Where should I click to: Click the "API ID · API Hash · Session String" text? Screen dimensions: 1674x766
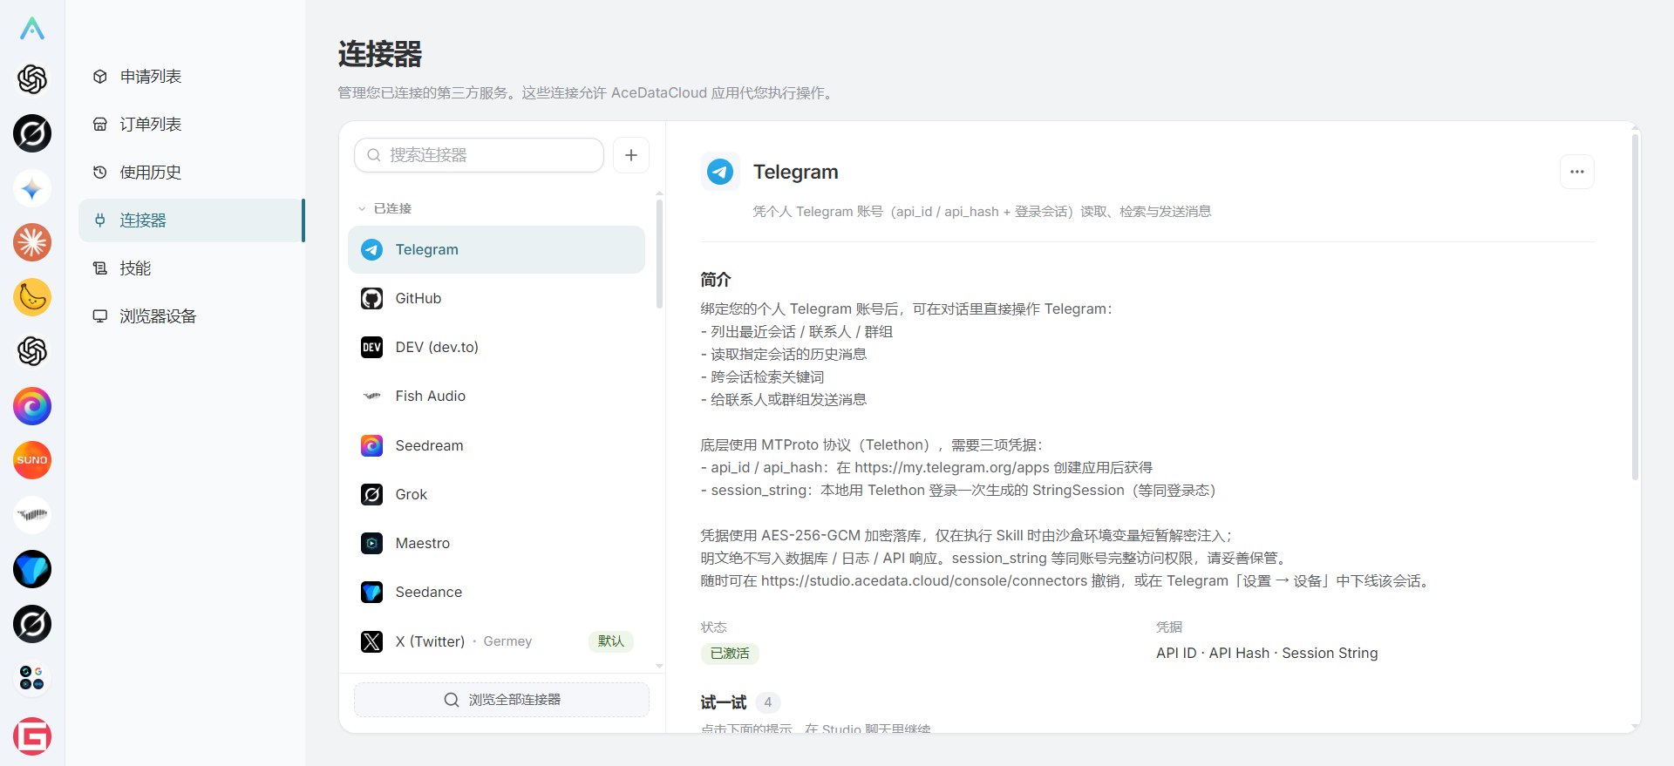click(1267, 654)
